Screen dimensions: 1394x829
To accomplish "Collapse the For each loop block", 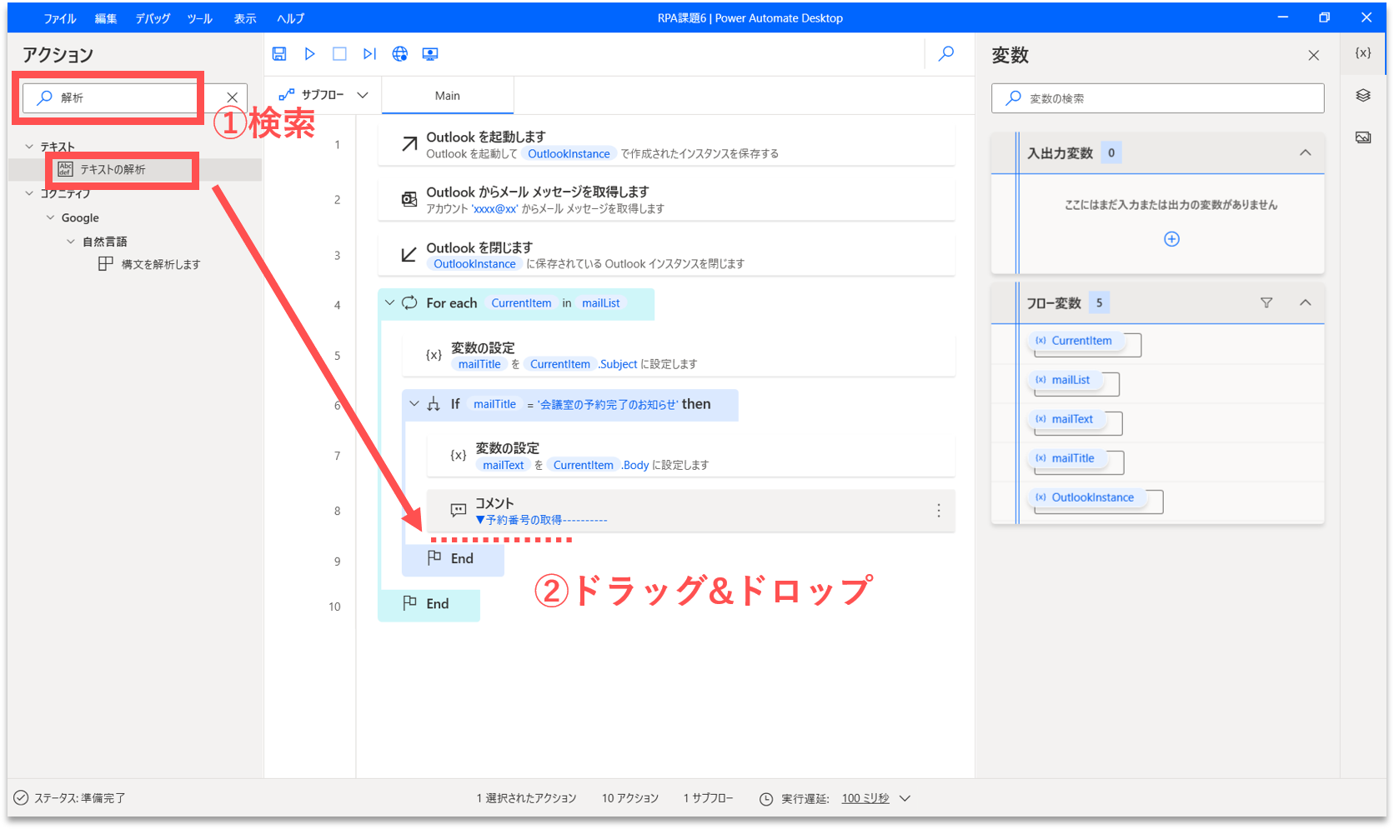I will click(x=389, y=303).
